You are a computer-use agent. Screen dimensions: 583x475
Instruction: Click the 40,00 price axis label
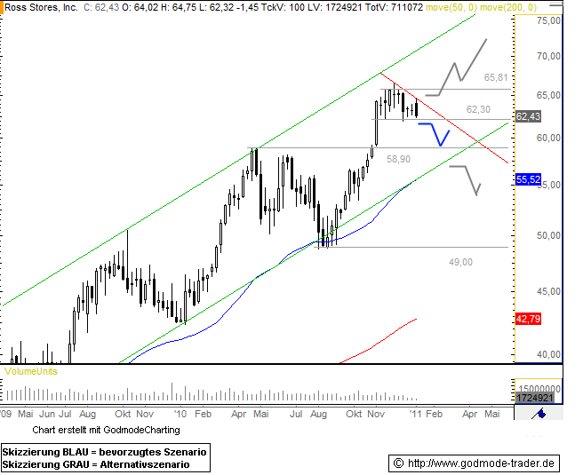548,354
